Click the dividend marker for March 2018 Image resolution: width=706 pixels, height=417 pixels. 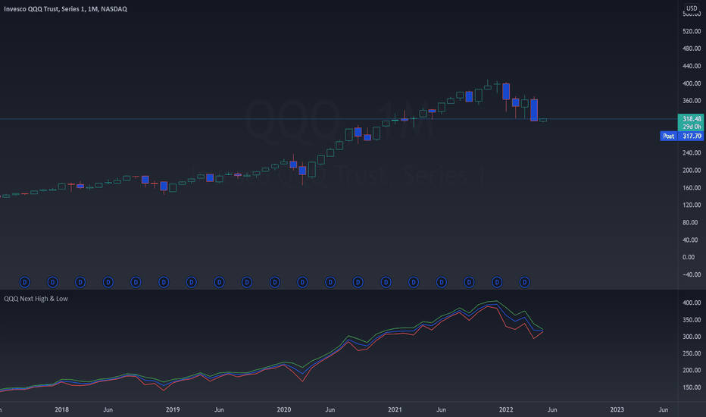click(80, 282)
